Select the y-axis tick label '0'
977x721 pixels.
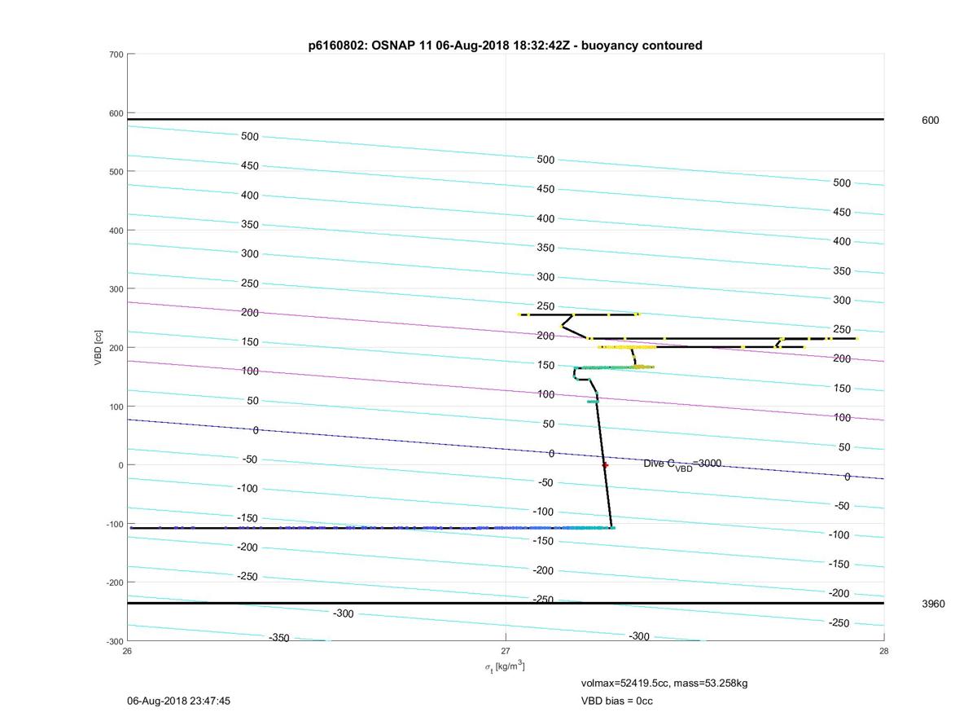(120, 465)
